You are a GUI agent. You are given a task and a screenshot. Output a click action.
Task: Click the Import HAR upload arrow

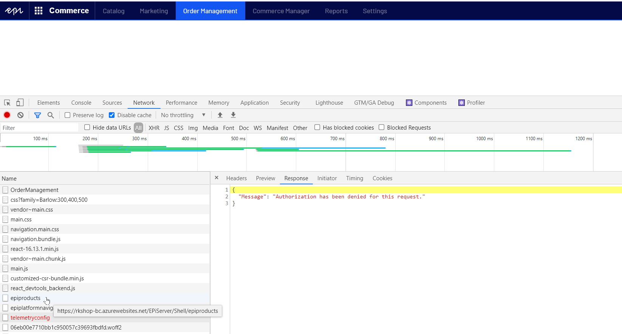[220, 115]
